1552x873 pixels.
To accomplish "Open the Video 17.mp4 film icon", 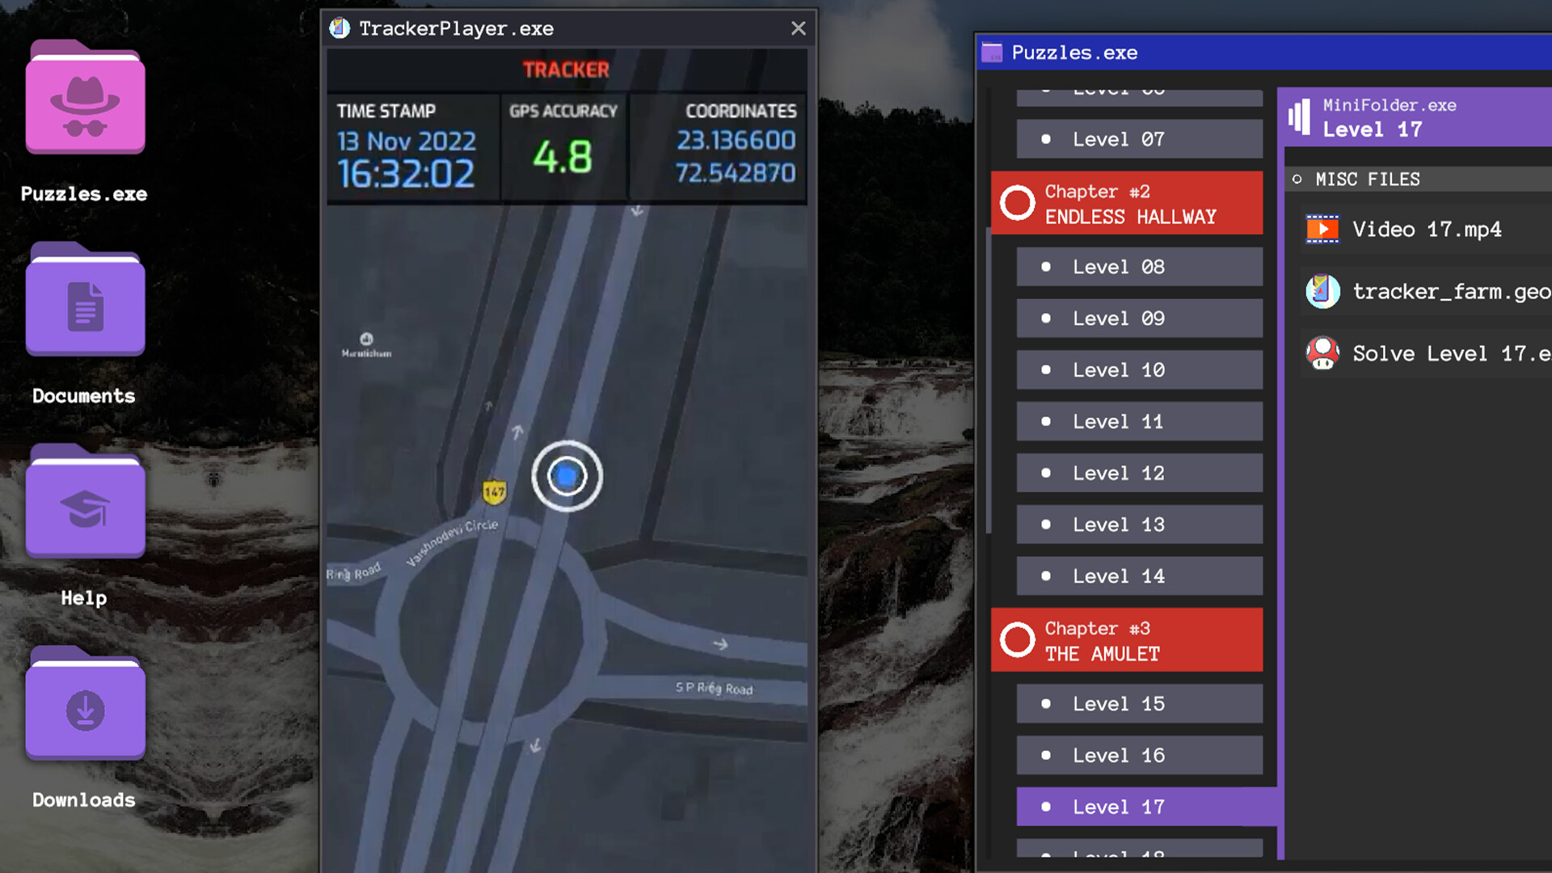I will tap(1324, 229).
